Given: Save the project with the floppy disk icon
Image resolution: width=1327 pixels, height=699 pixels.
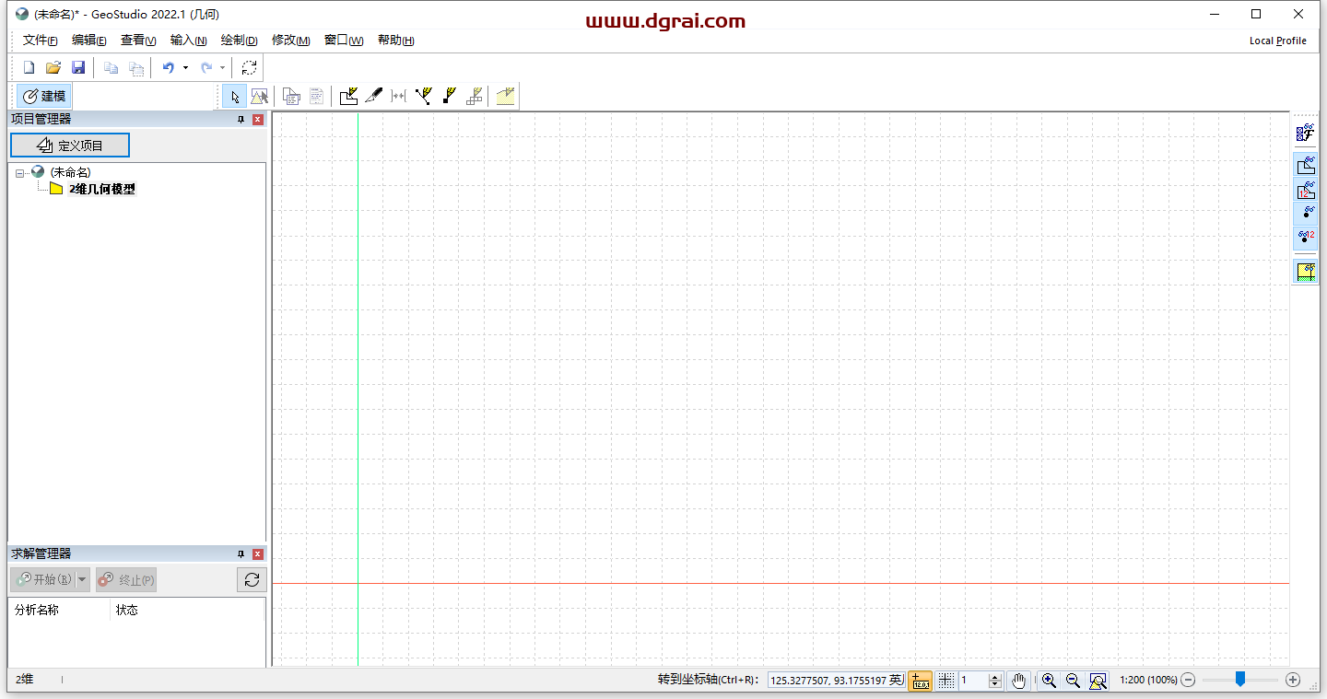Looking at the screenshot, I should click(x=78, y=67).
